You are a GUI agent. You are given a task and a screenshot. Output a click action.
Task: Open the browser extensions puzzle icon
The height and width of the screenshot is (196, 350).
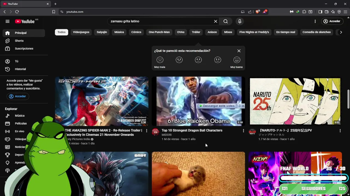click(304, 12)
